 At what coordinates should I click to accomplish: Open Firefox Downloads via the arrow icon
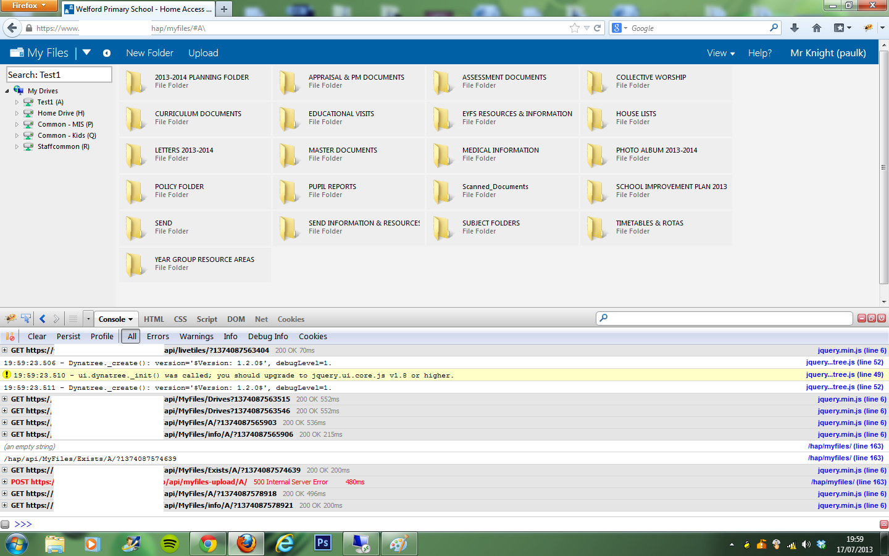pos(795,28)
